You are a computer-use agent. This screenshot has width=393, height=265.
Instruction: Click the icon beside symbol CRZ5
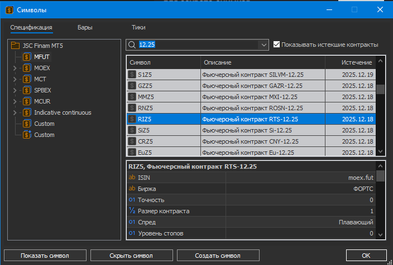132,141
